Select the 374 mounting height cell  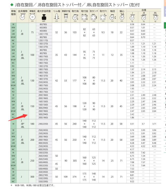(x=75, y=176)
